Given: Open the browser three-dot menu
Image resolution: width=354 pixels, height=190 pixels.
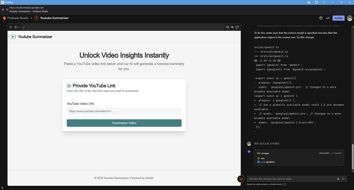Looking at the screenshot, I should [324, 2].
